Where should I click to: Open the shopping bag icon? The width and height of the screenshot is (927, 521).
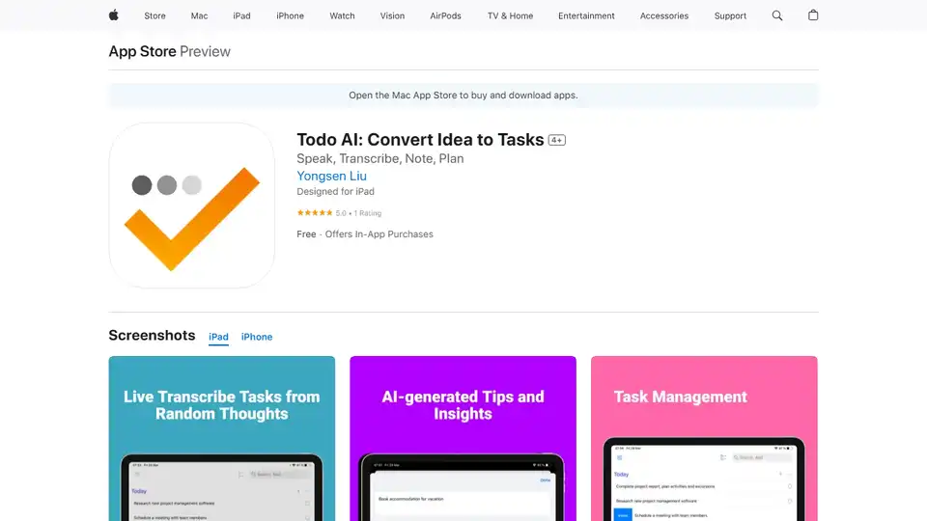click(x=813, y=15)
